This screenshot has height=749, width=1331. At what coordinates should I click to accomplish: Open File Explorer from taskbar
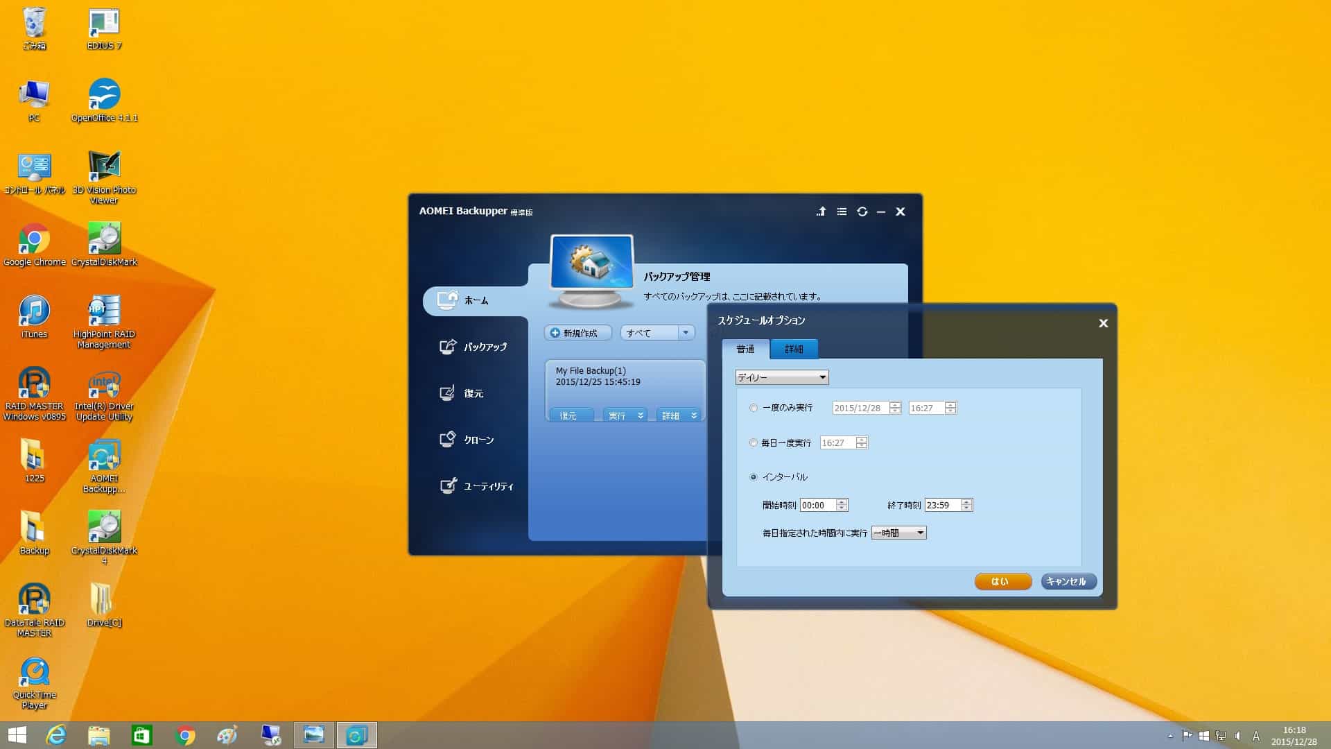(x=99, y=735)
